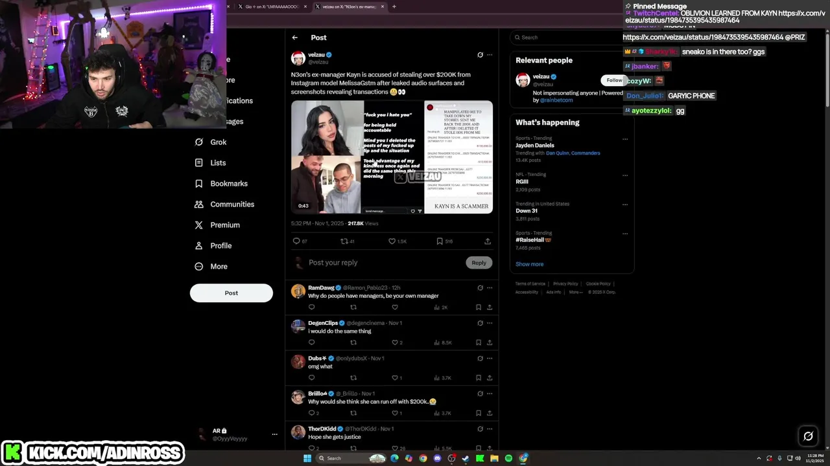Open more options on Dubs' reply
This screenshot has width=830, height=466.
490,359
